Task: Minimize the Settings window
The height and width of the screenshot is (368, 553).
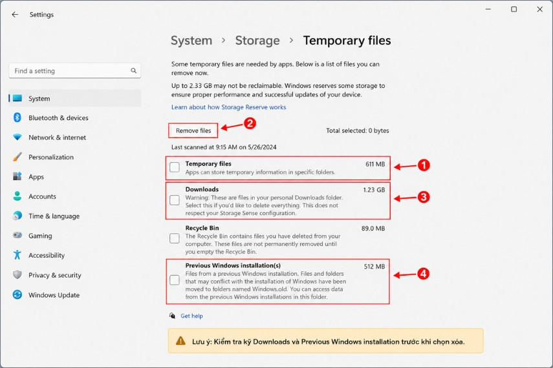Action: (488, 9)
